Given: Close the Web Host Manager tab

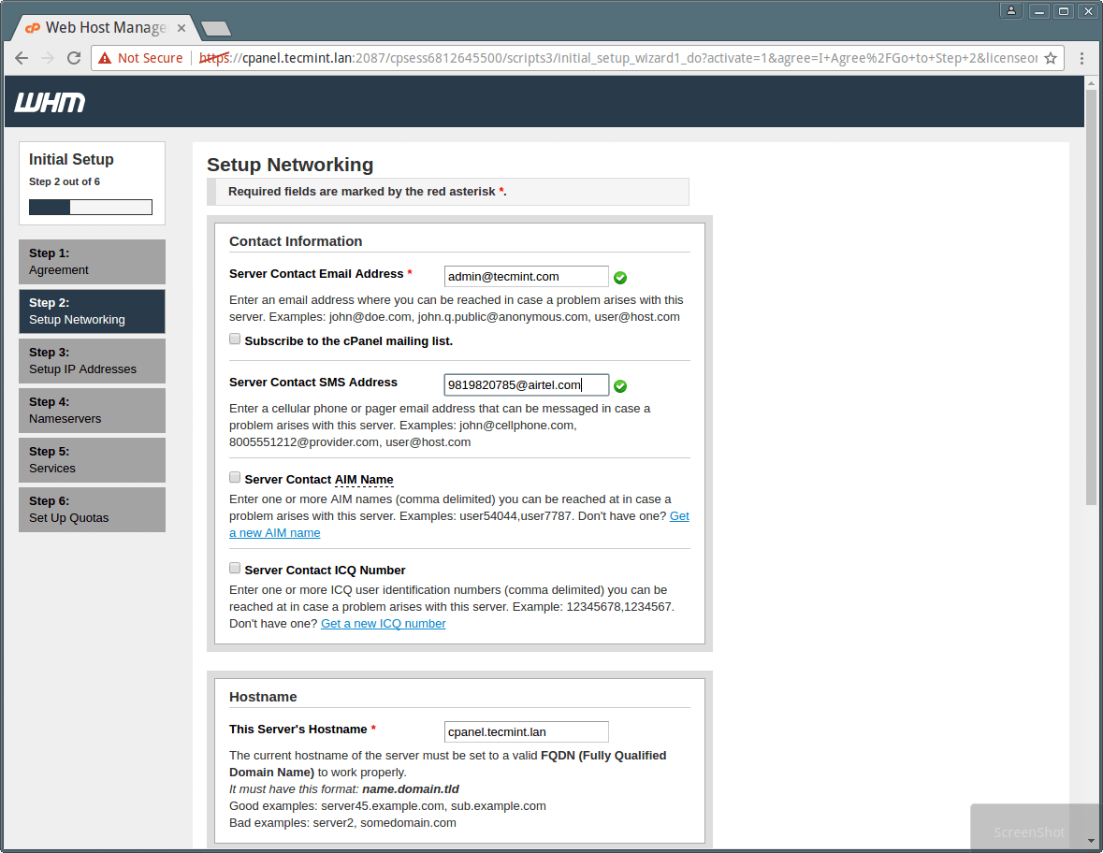Looking at the screenshot, I should 181,28.
